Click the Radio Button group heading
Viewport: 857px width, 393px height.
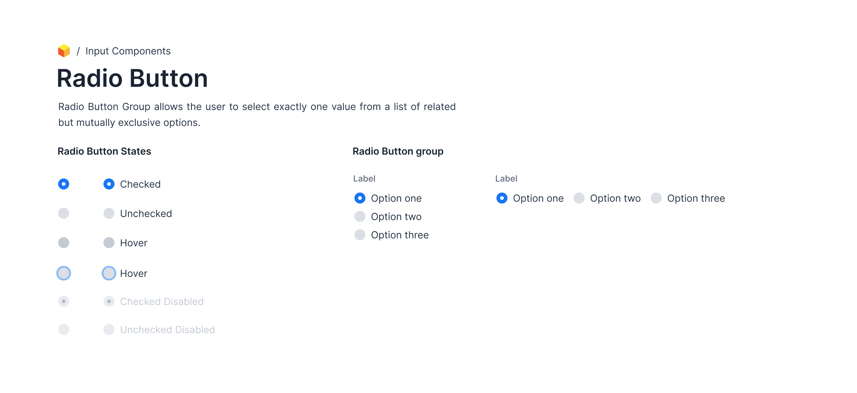coord(398,152)
